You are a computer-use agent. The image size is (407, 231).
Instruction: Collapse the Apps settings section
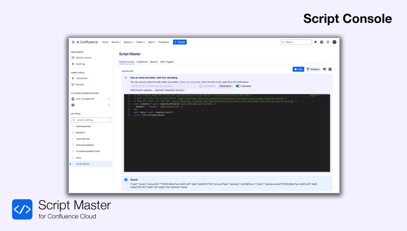[73, 158]
